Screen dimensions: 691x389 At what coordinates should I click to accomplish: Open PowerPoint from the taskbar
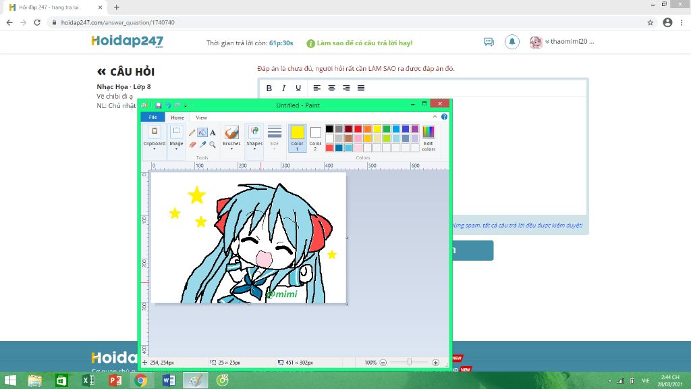point(115,380)
